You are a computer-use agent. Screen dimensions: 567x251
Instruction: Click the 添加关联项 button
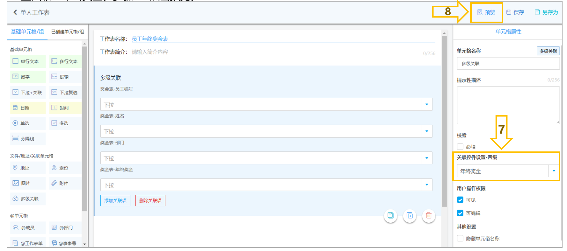[115, 200]
